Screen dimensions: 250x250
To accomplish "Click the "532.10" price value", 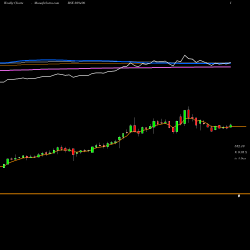I will 239,146.
